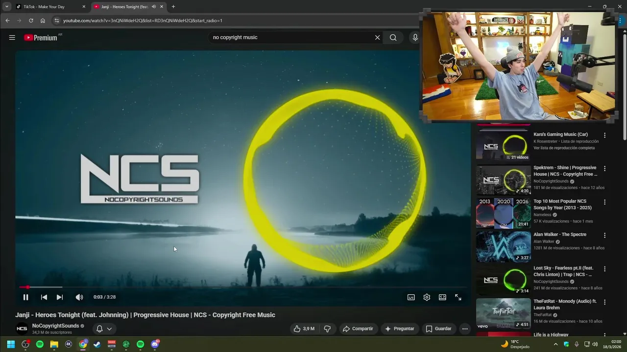Mute the player volume

pyautogui.click(x=79, y=297)
